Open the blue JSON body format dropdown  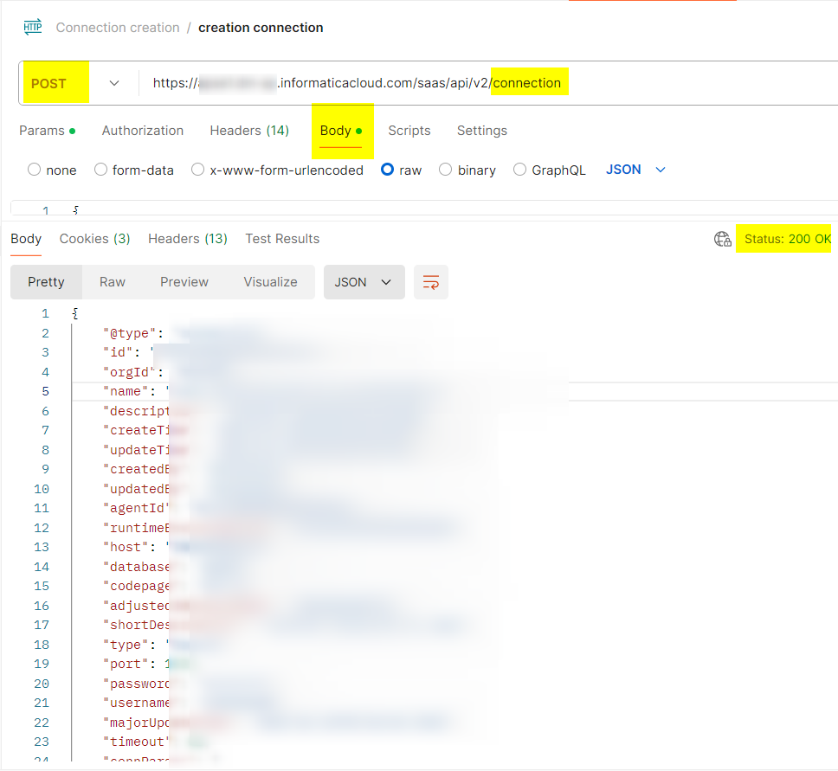[x=635, y=170]
